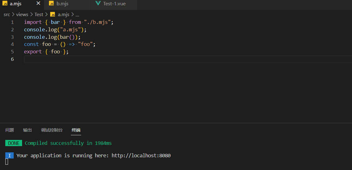The width and height of the screenshot is (352, 170).
Task: Expand the chevron after Test breadcrumb
Action: point(46,15)
